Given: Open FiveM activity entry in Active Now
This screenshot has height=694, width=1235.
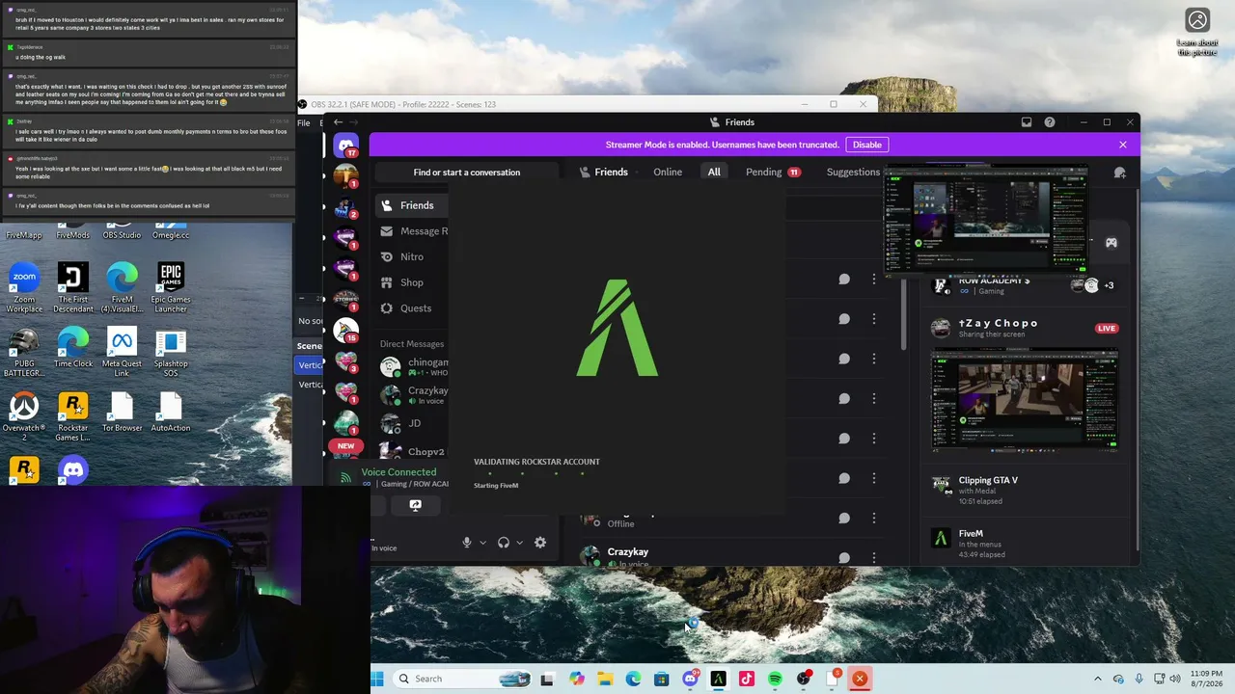Looking at the screenshot, I should point(1024,543).
